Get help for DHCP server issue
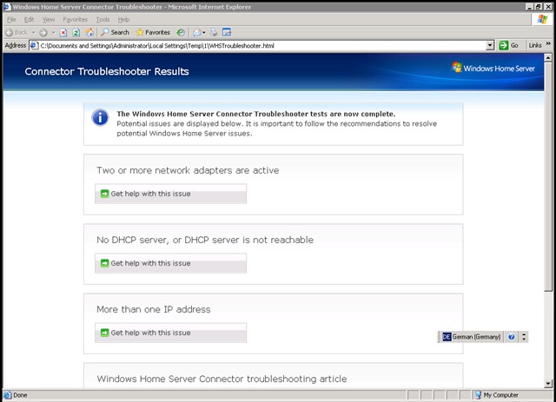This screenshot has height=402, width=556. point(170,263)
